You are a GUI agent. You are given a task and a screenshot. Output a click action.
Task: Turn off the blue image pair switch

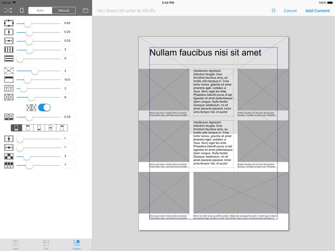tap(44, 108)
